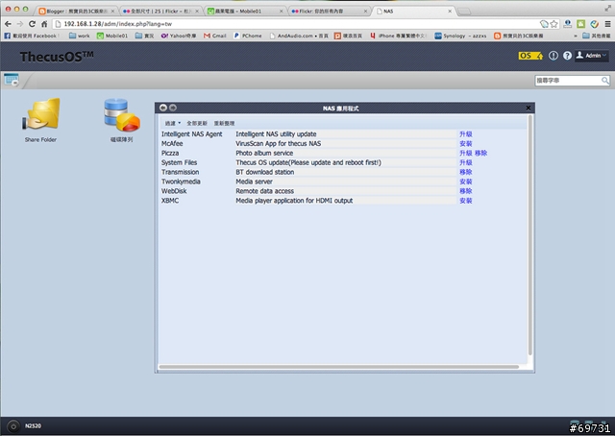Select 'Photo album service' description
Viewport: 615px width, 436px height.
[264, 153]
